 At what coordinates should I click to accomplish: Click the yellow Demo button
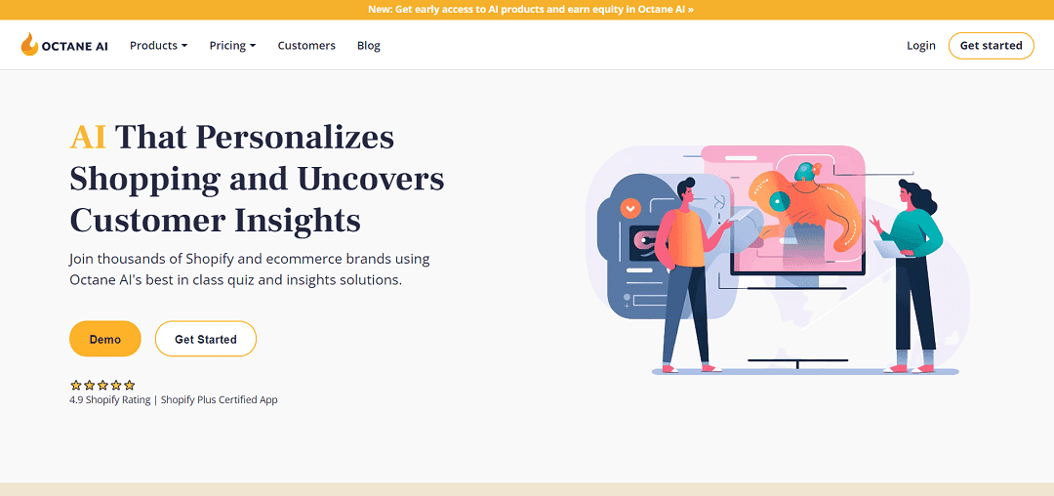104,339
